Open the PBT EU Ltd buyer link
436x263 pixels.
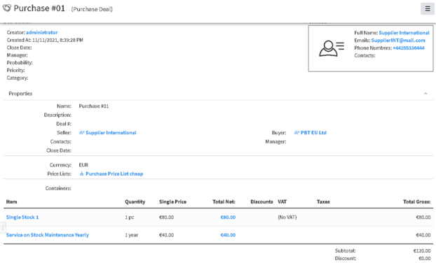pos(313,133)
